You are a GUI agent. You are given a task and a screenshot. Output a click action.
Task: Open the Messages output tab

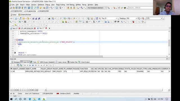(x=15, y=62)
